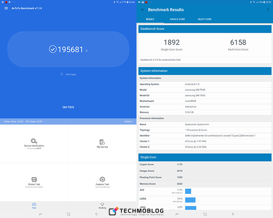Tap home button in AnTuTu nav bar

coord(68,214)
